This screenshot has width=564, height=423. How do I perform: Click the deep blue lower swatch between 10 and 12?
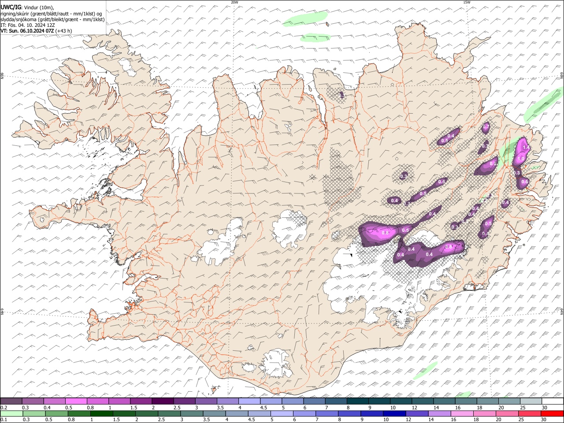[394, 413]
